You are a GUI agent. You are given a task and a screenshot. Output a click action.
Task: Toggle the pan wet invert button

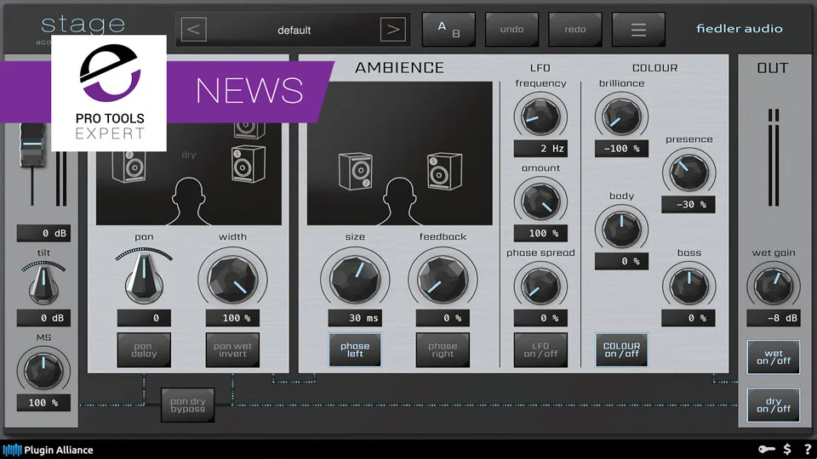232,349
